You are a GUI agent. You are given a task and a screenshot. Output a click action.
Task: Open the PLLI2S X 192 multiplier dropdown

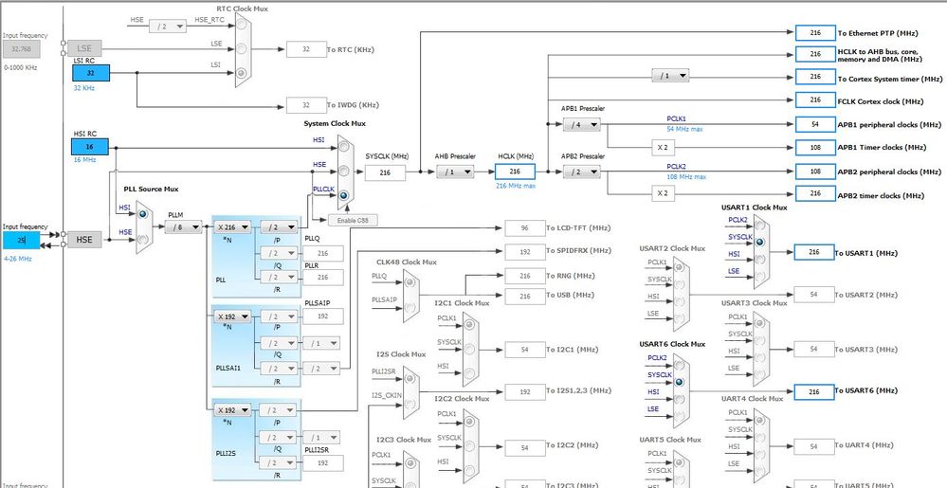pos(232,410)
